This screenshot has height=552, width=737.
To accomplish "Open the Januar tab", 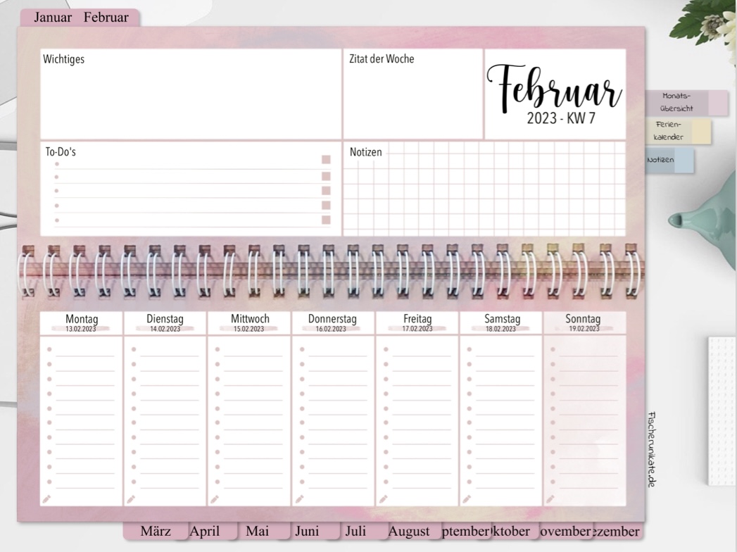I will coord(53,18).
